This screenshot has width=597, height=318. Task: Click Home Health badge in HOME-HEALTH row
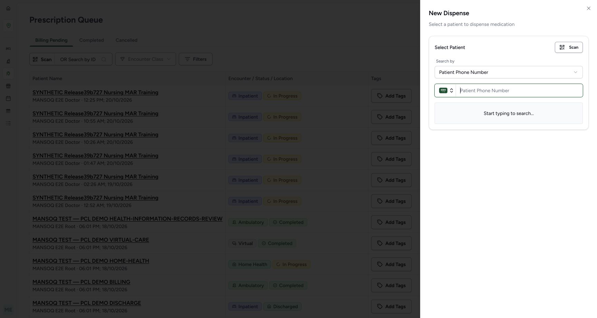tap(249, 264)
